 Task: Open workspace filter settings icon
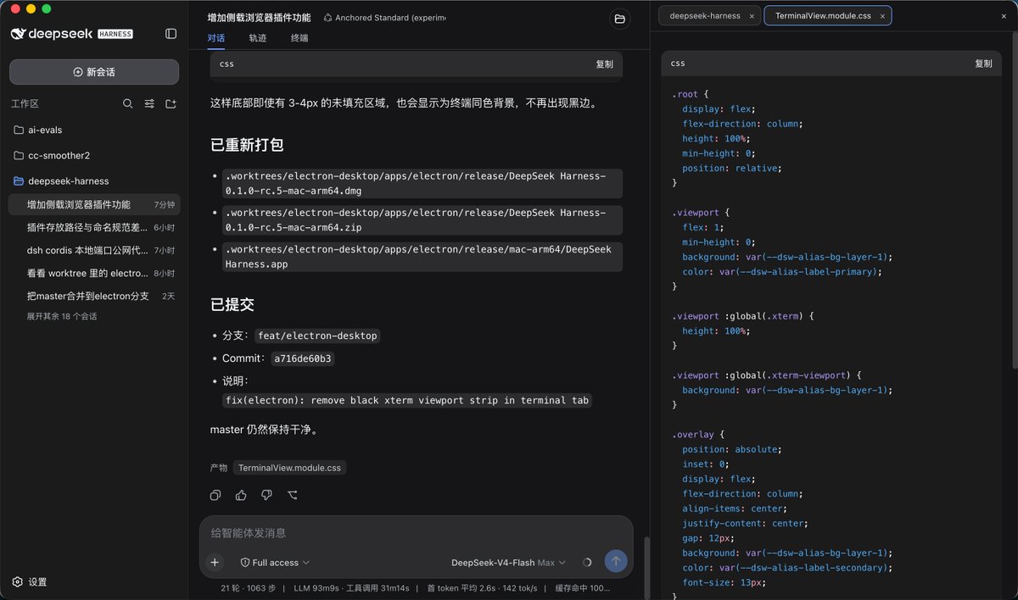(x=149, y=103)
